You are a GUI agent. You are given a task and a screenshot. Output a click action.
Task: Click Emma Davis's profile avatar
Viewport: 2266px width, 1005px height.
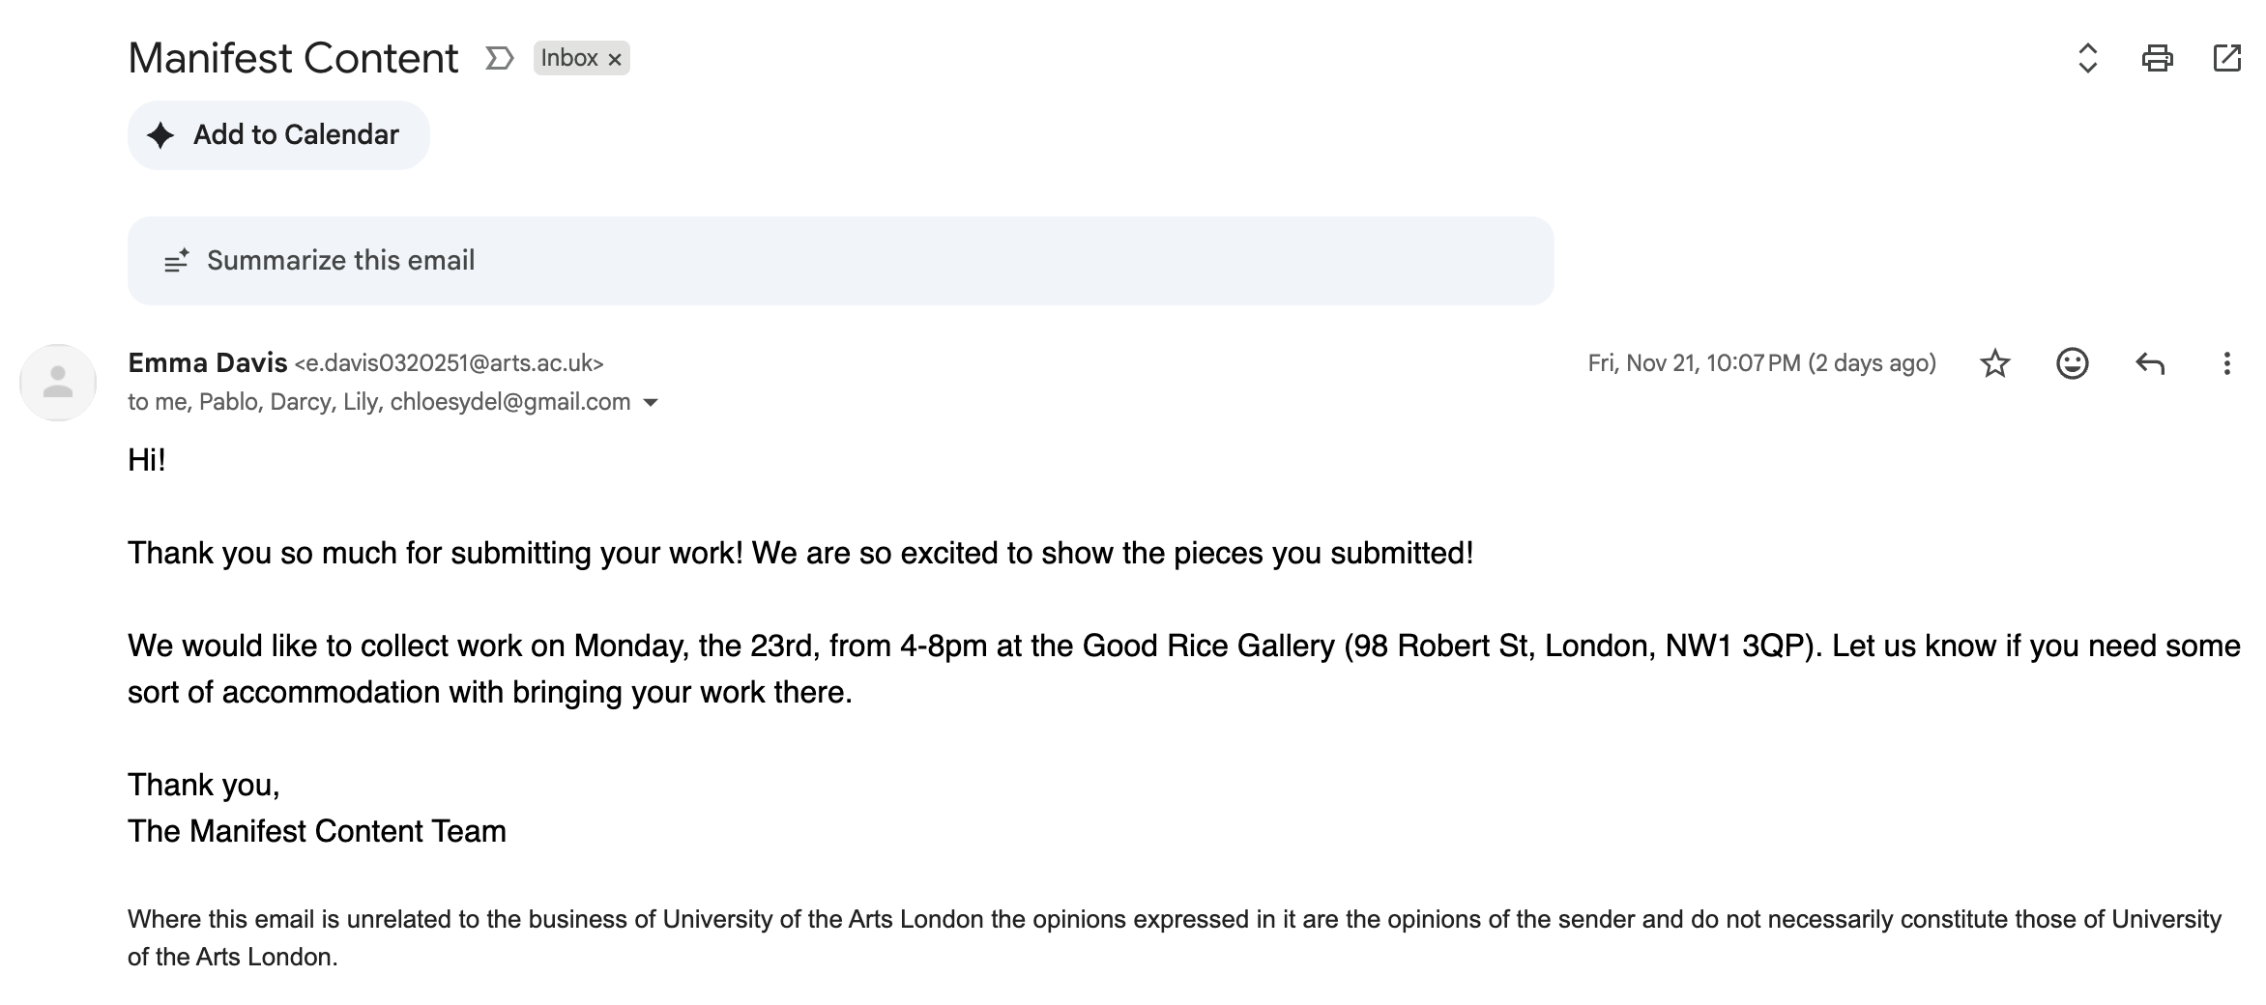pos(58,383)
